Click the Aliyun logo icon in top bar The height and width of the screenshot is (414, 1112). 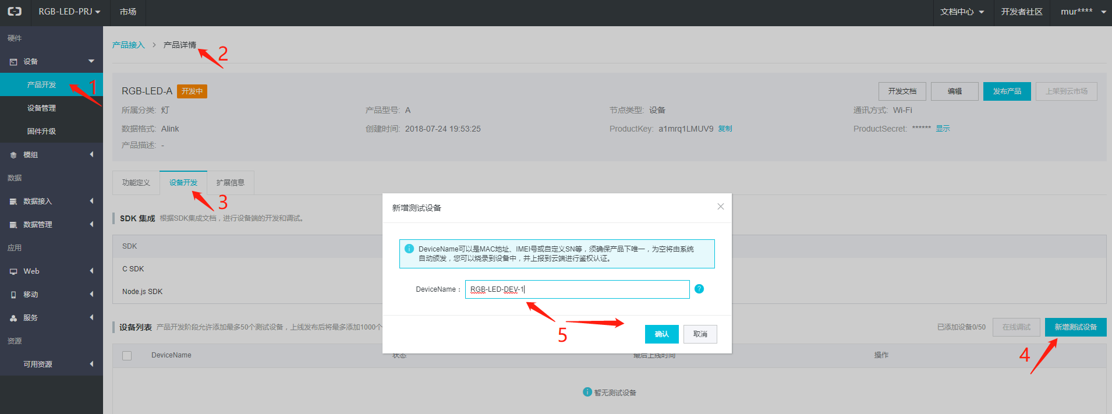(15, 12)
